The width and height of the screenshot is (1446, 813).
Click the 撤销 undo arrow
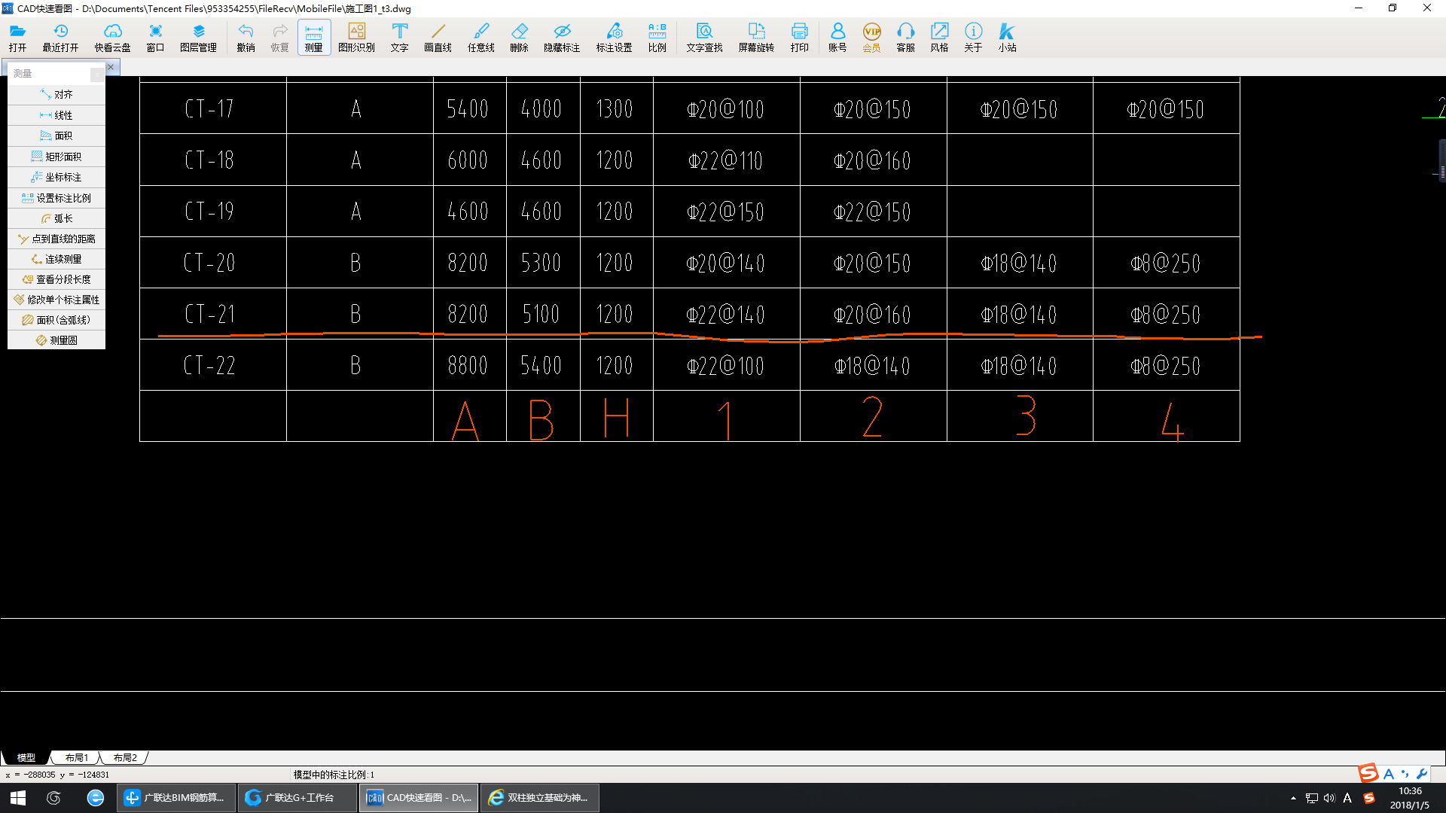[x=246, y=37]
